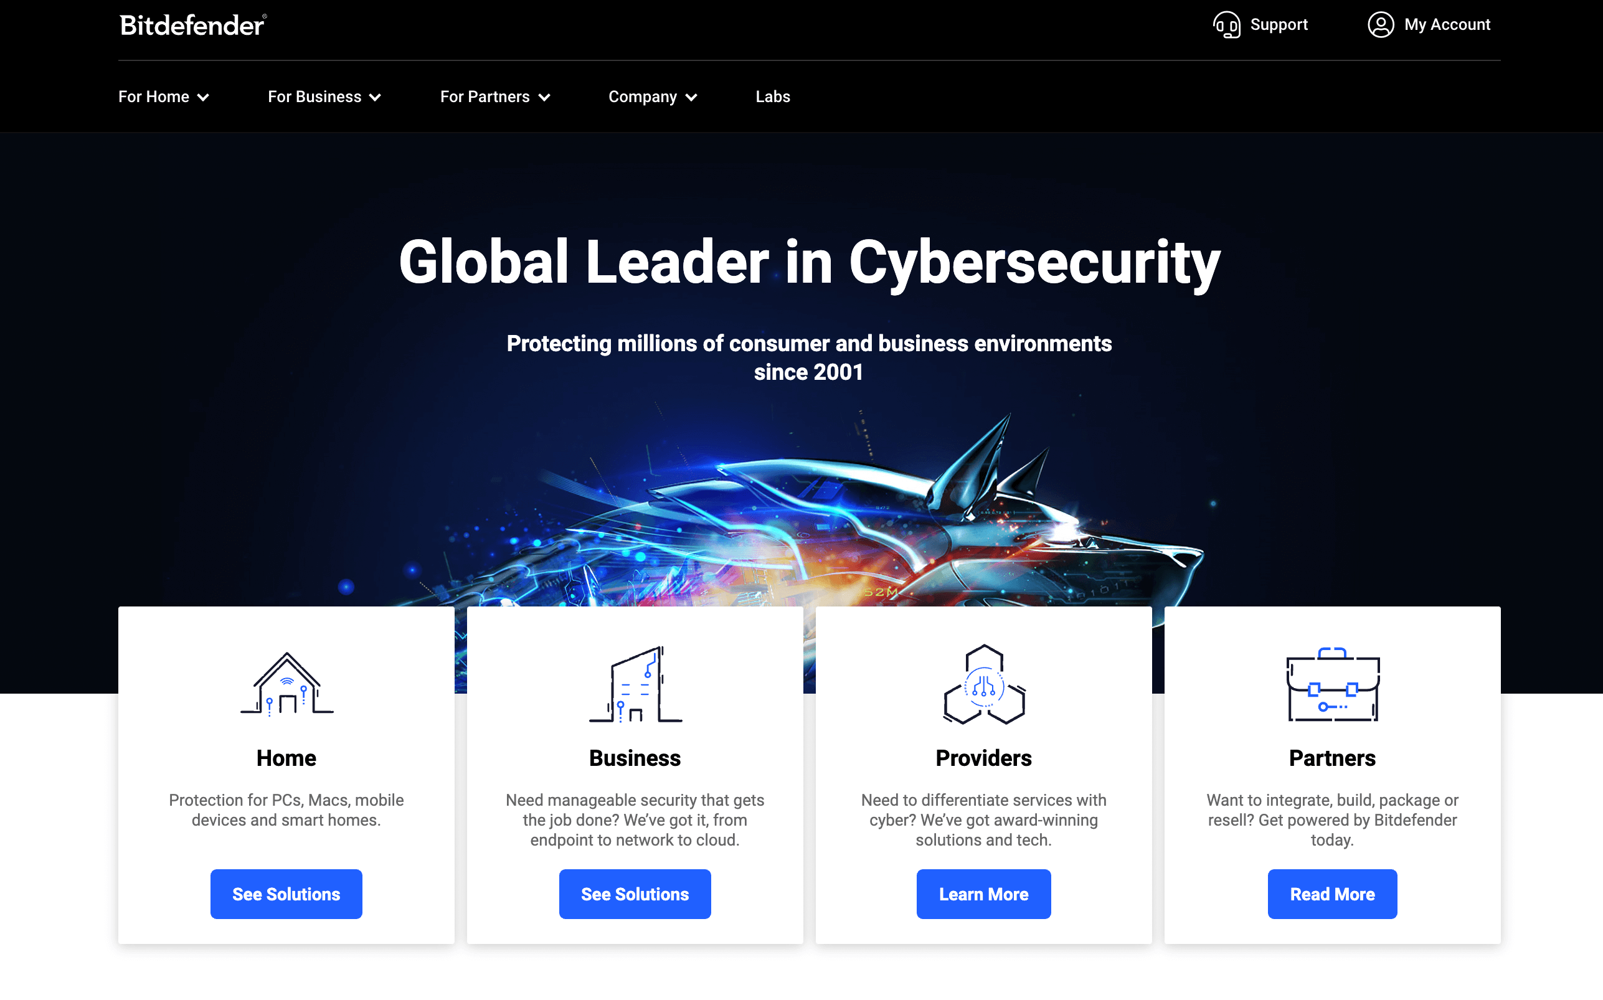
Task: Click the Support headset icon
Action: coord(1227,25)
